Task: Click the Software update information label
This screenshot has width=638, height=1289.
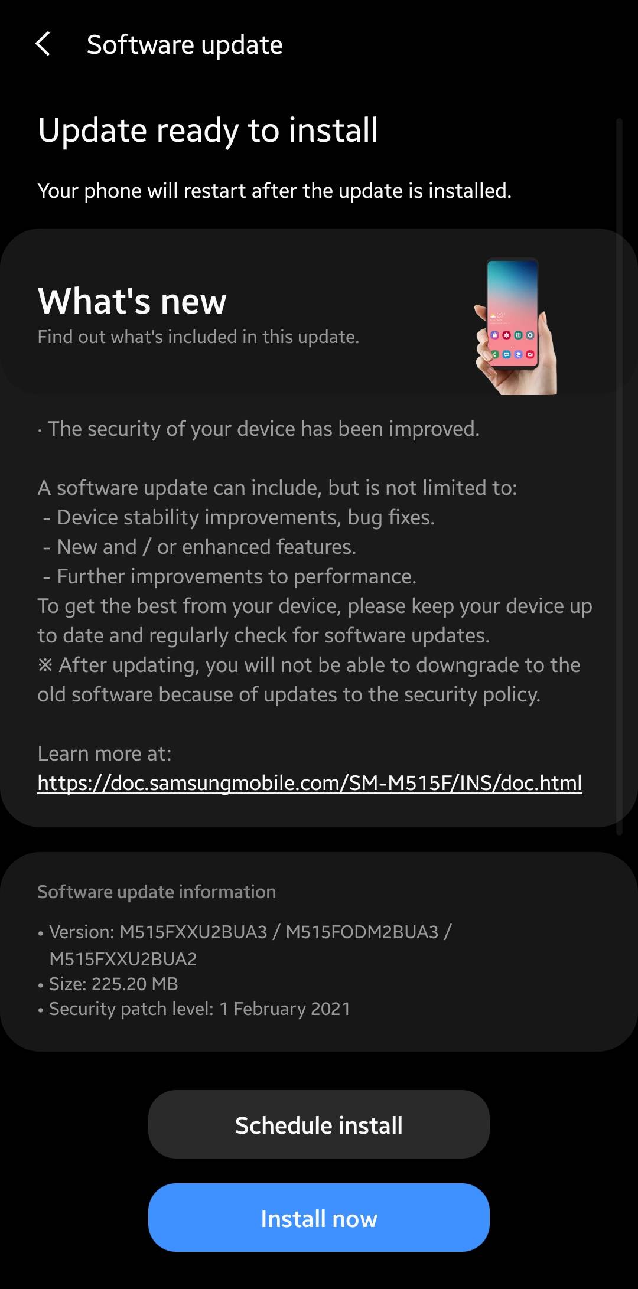Action: 157,892
